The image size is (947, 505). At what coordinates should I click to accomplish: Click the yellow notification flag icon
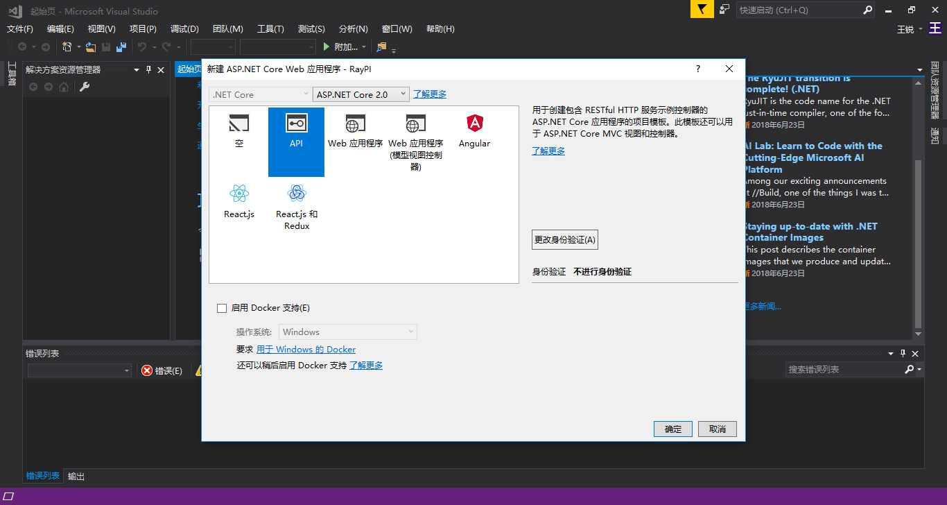[702, 10]
